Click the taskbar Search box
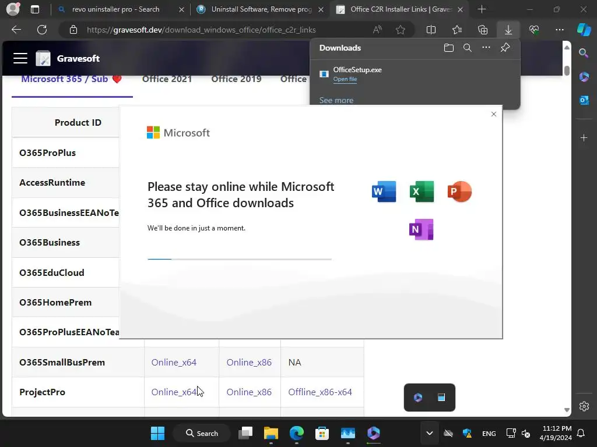Screen dimensions: 597x447 [x=202, y=433]
